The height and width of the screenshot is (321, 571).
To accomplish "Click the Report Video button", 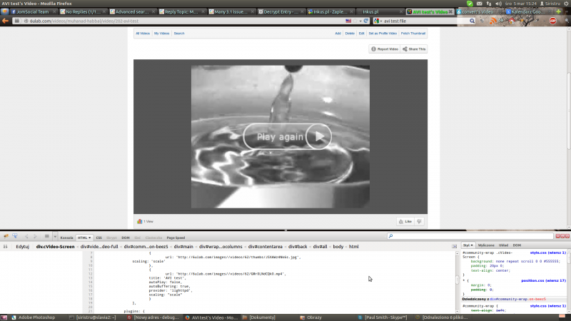I will tap(385, 49).
